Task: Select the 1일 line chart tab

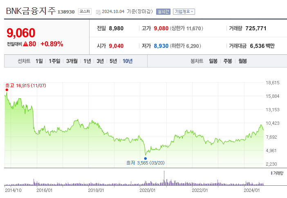Action: click(39, 61)
